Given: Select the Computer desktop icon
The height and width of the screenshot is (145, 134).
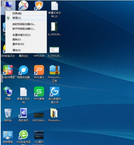Looking at the screenshot, I should pyautogui.click(x=8, y=6).
